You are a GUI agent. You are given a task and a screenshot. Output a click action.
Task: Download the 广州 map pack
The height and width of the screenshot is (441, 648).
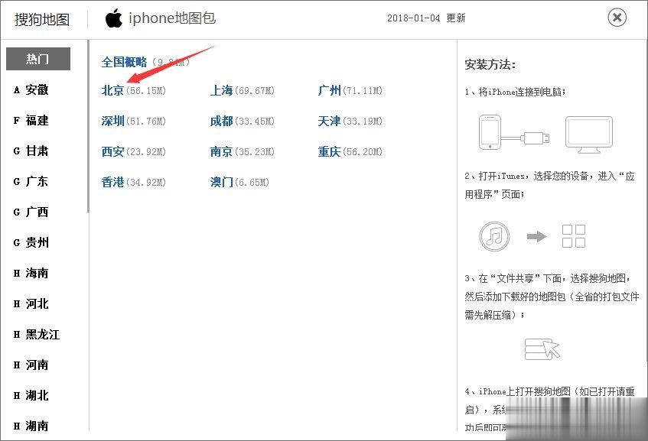330,90
